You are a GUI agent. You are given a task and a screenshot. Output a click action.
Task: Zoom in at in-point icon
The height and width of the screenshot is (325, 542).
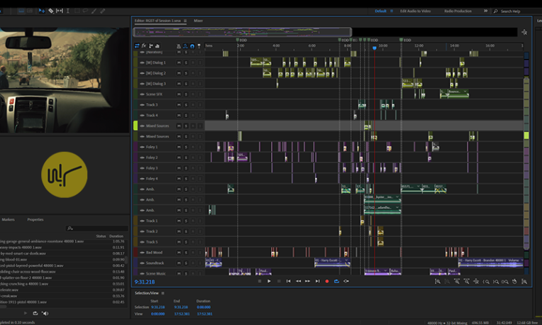486,282
